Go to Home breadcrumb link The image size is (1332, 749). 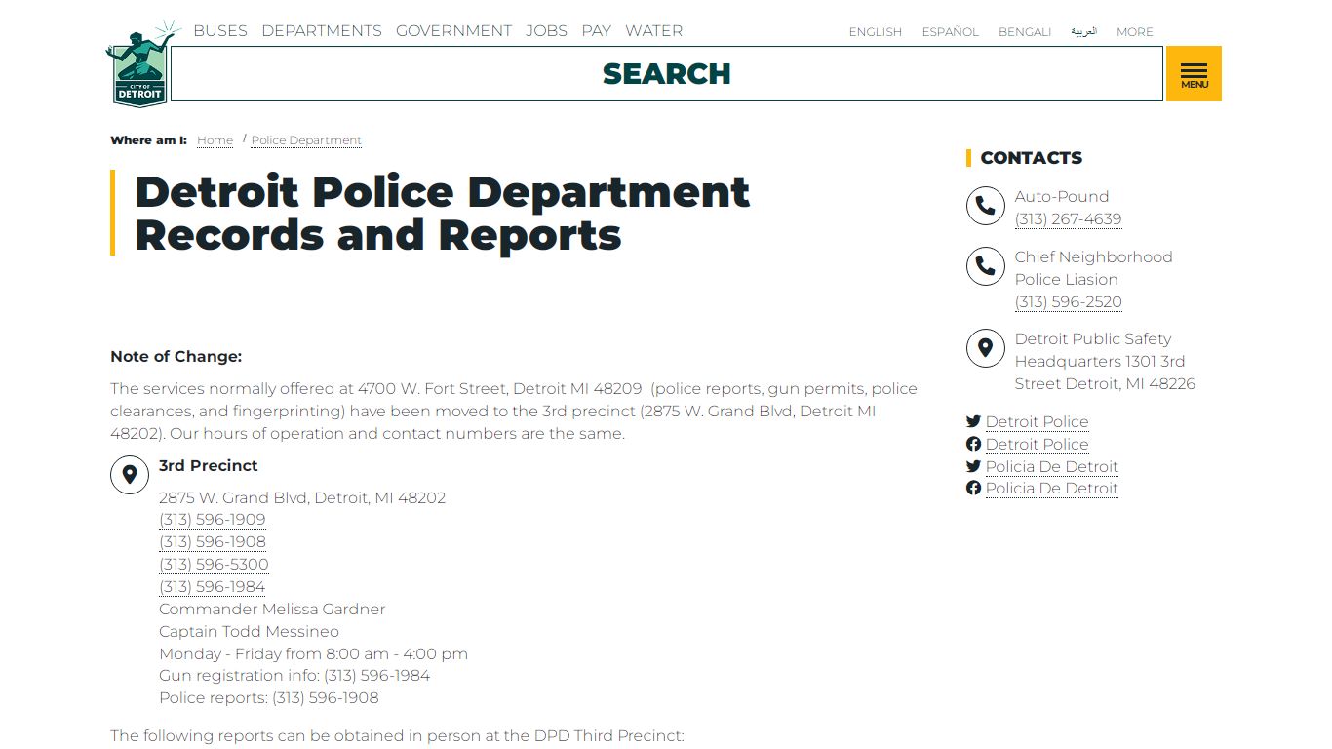(x=215, y=140)
